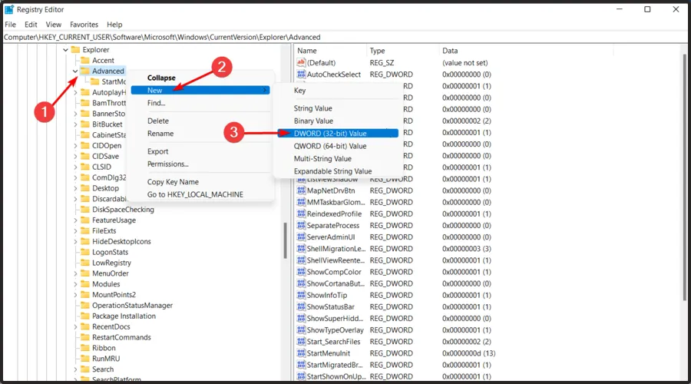
Task: Select the ShowStatusBar registry value icon
Action: [301, 307]
